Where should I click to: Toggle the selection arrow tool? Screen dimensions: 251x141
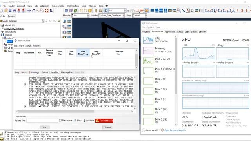(x=106, y=11)
